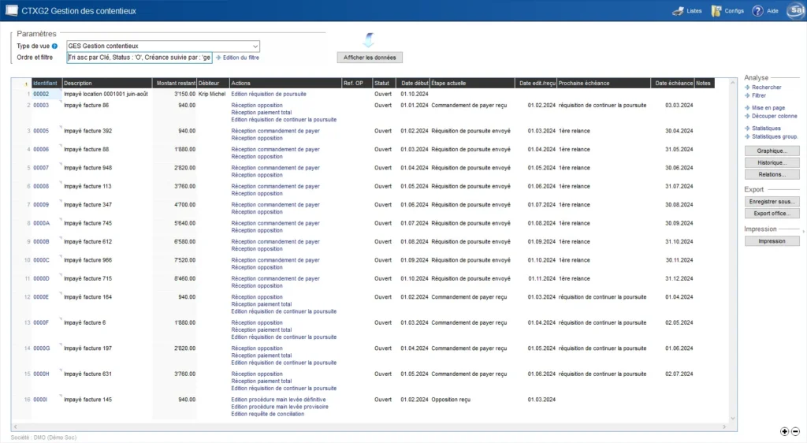Viewport: 807px width, 443px height.
Task: Open Edition du filtre link
Action: (x=241, y=58)
